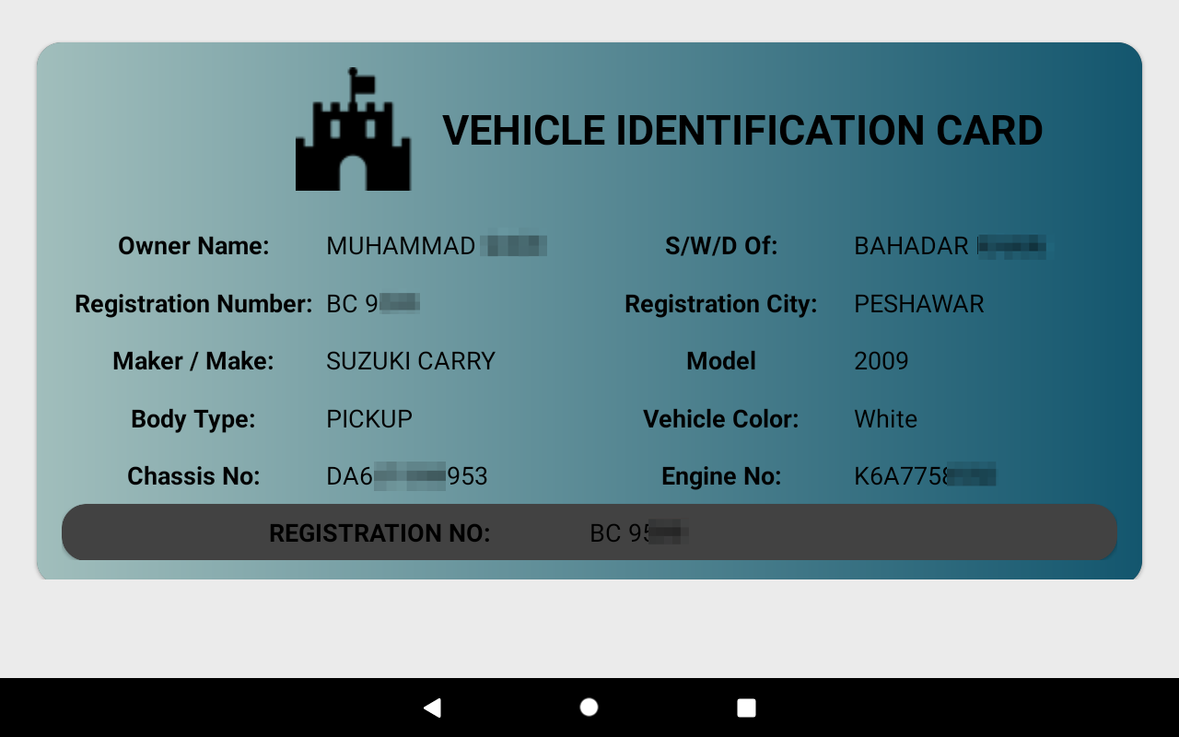Click the Chassis No value starting DA6
This screenshot has width=1179, height=737.
coord(407,476)
